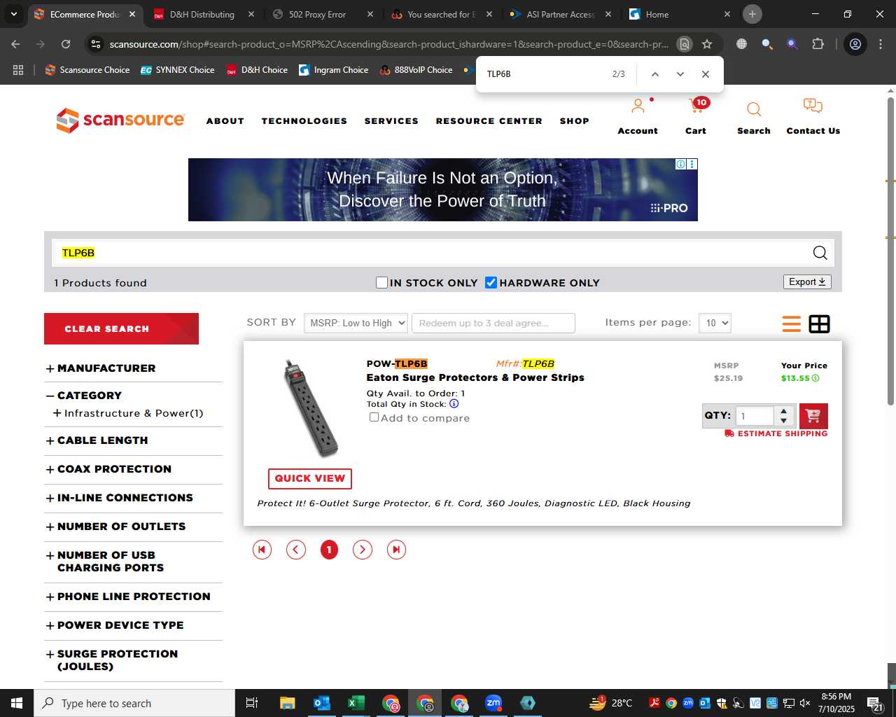Increase quantity with up stepper arrow
The image size is (896, 717).
click(784, 411)
